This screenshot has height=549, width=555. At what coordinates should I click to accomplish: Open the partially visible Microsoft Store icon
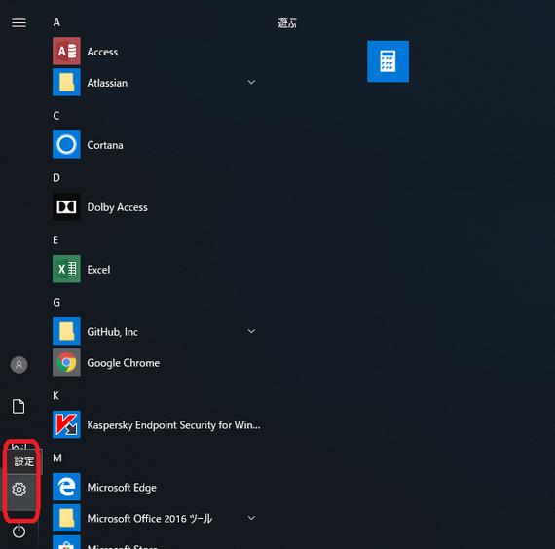click(x=66, y=542)
